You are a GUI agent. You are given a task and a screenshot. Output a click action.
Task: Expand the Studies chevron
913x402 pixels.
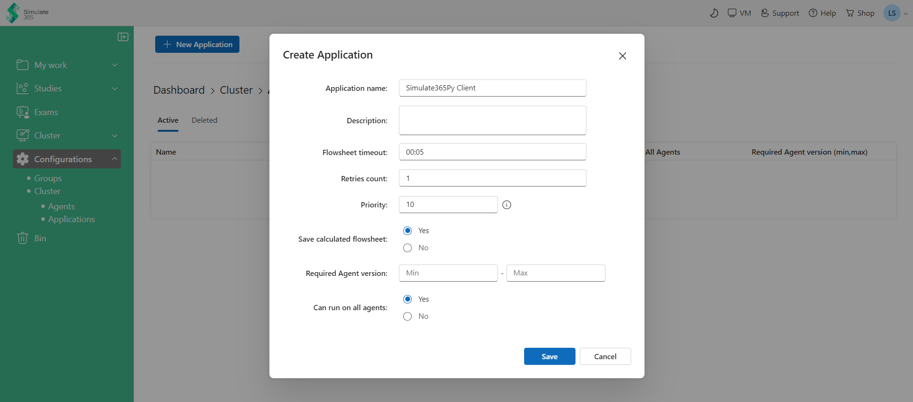(x=115, y=88)
